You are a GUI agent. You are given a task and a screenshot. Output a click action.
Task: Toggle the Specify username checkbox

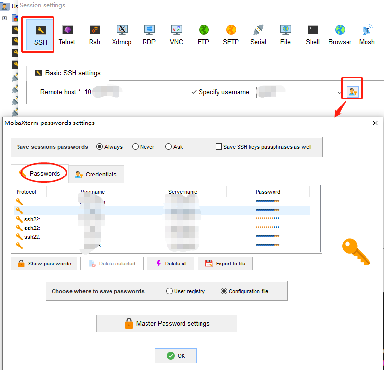[194, 92]
